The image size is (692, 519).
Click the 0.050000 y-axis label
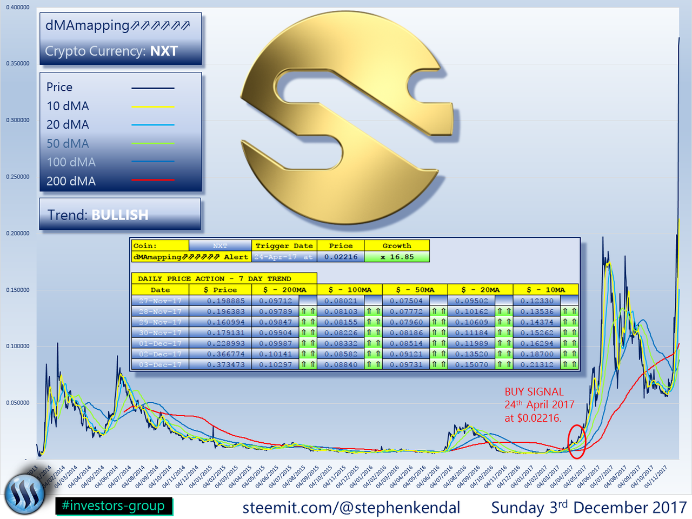18,403
